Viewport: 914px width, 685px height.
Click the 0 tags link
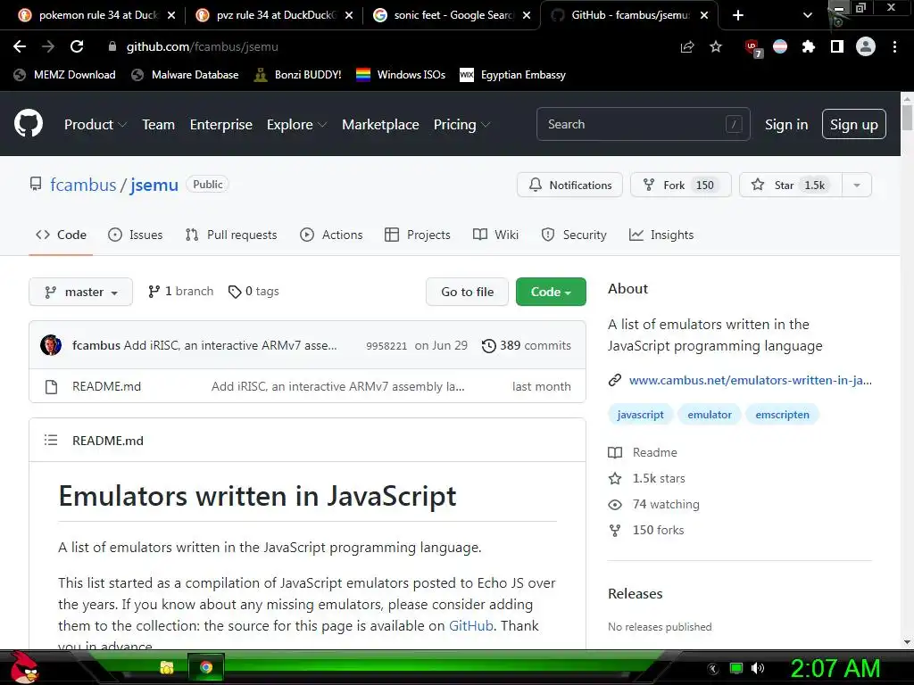[x=253, y=292]
